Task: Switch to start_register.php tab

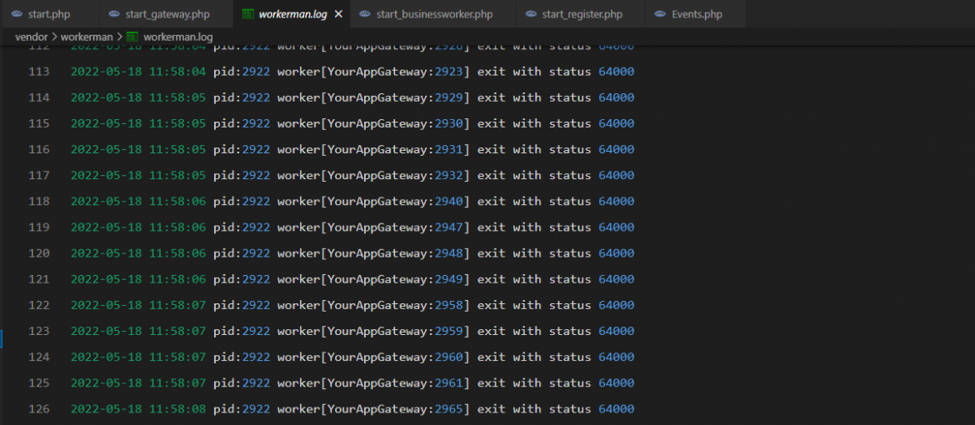Action: (x=581, y=13)
